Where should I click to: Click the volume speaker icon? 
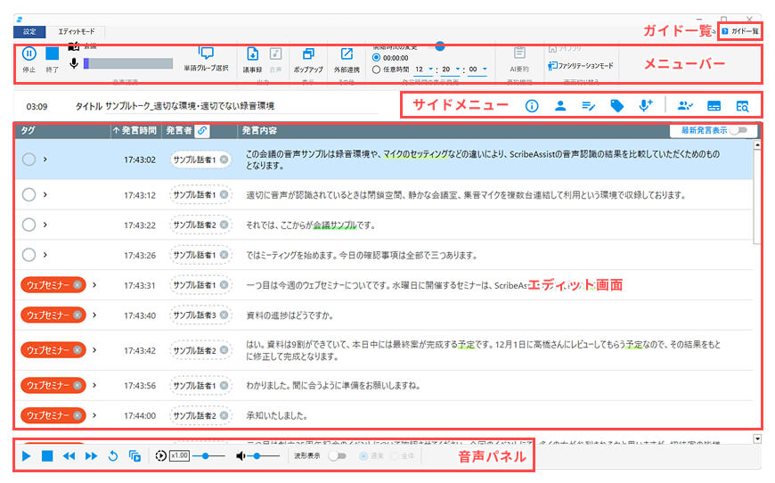pos(241,455)
